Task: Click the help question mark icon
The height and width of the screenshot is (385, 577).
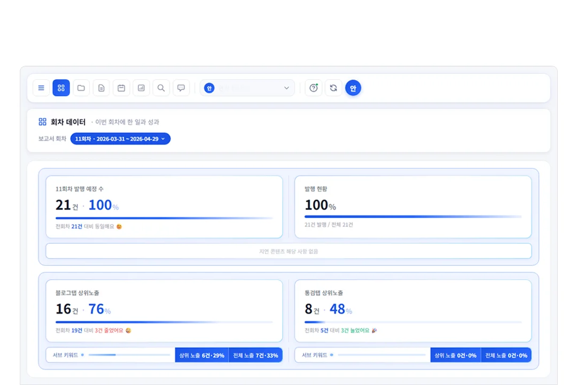Action: [x=314, y=88]
